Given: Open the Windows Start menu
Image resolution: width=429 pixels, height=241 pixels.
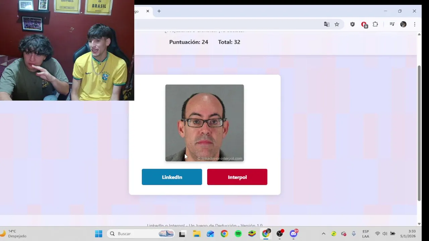Looking at the screenshot, I should [x=99, y=234].
